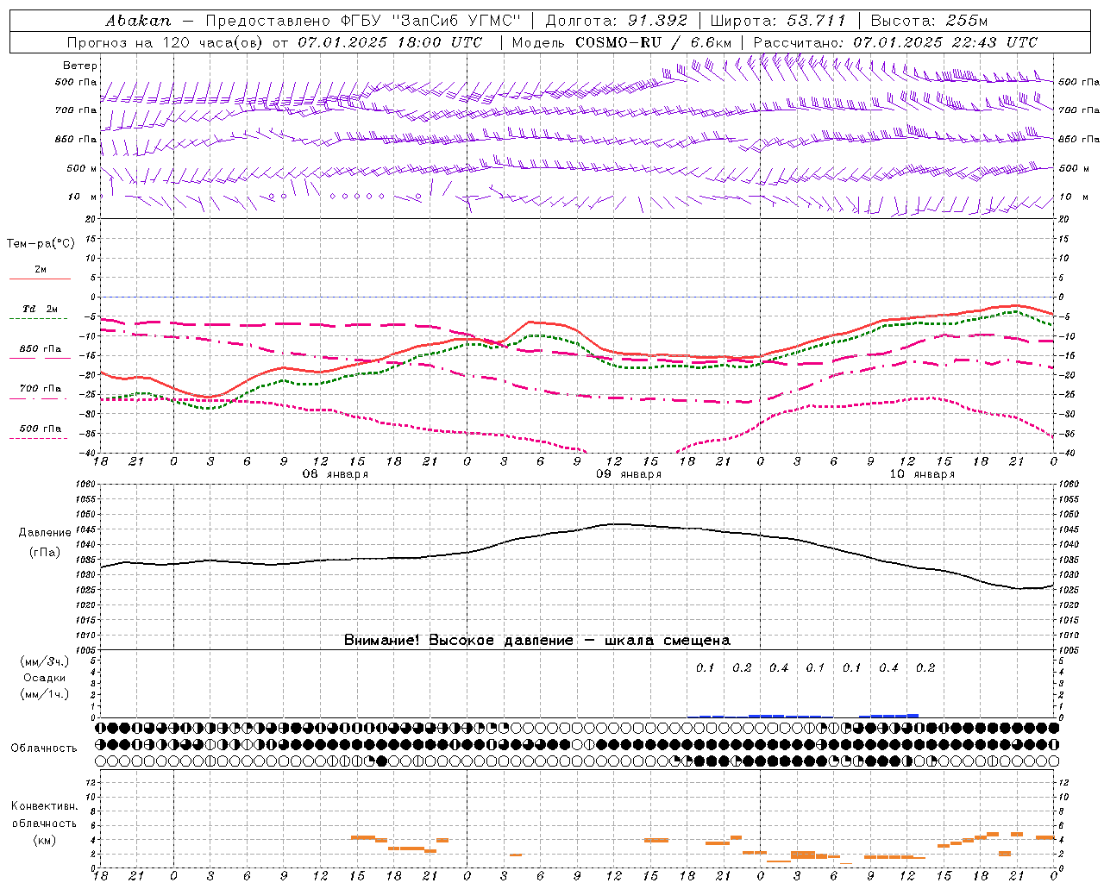This screenshot has height=883, width=1104.
Task: Click the 'Td 2м' dew point legend entry
Action: click(x=40, y=309)
